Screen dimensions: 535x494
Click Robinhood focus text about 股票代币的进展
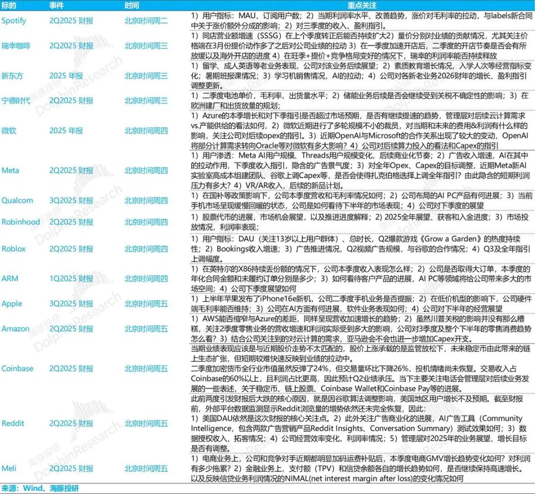pos(360,222)
